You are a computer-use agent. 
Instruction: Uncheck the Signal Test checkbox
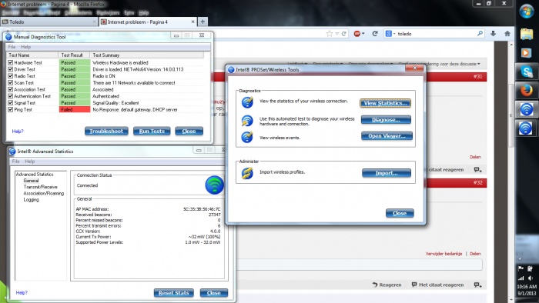coord(10,102)
